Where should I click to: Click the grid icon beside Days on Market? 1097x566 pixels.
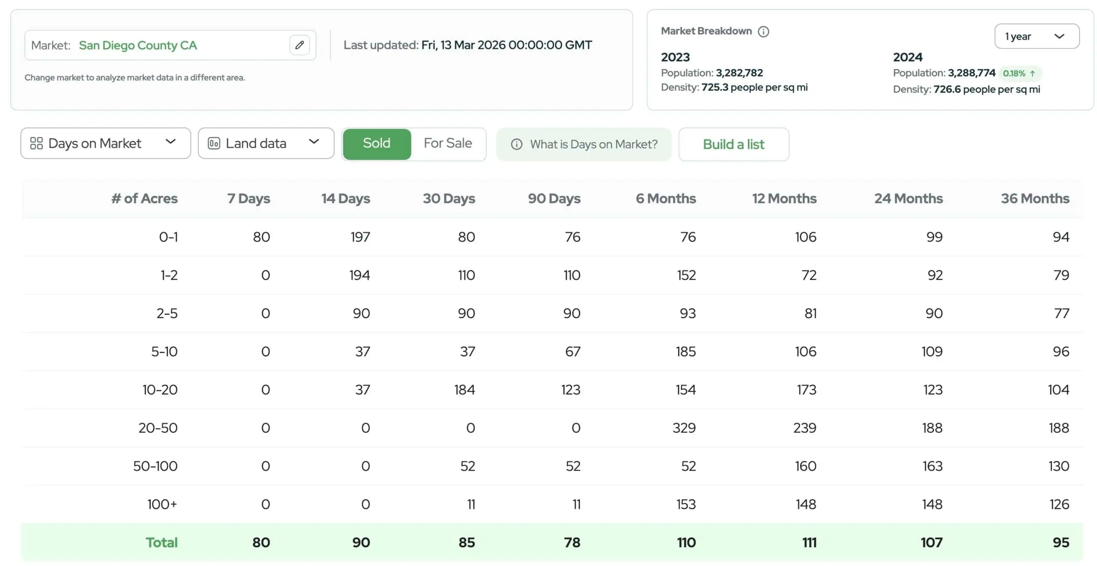pos(36,143)
